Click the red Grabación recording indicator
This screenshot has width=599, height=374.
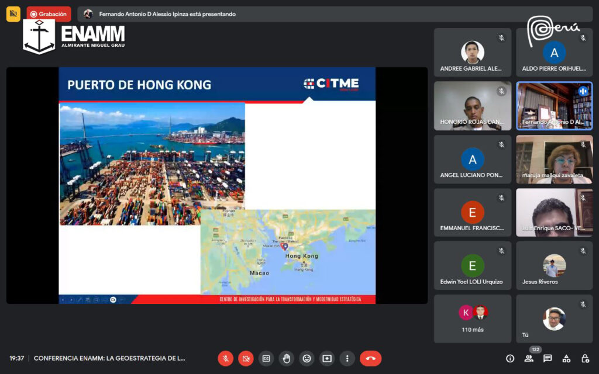click(x=49, y=14)
